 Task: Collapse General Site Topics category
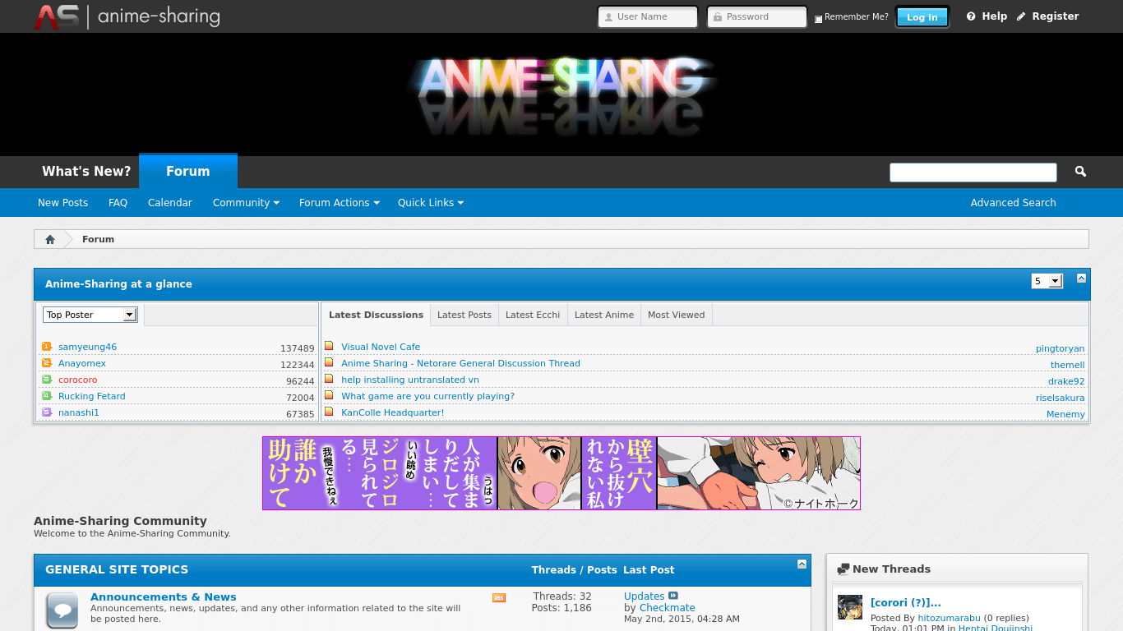click(802, 564)
